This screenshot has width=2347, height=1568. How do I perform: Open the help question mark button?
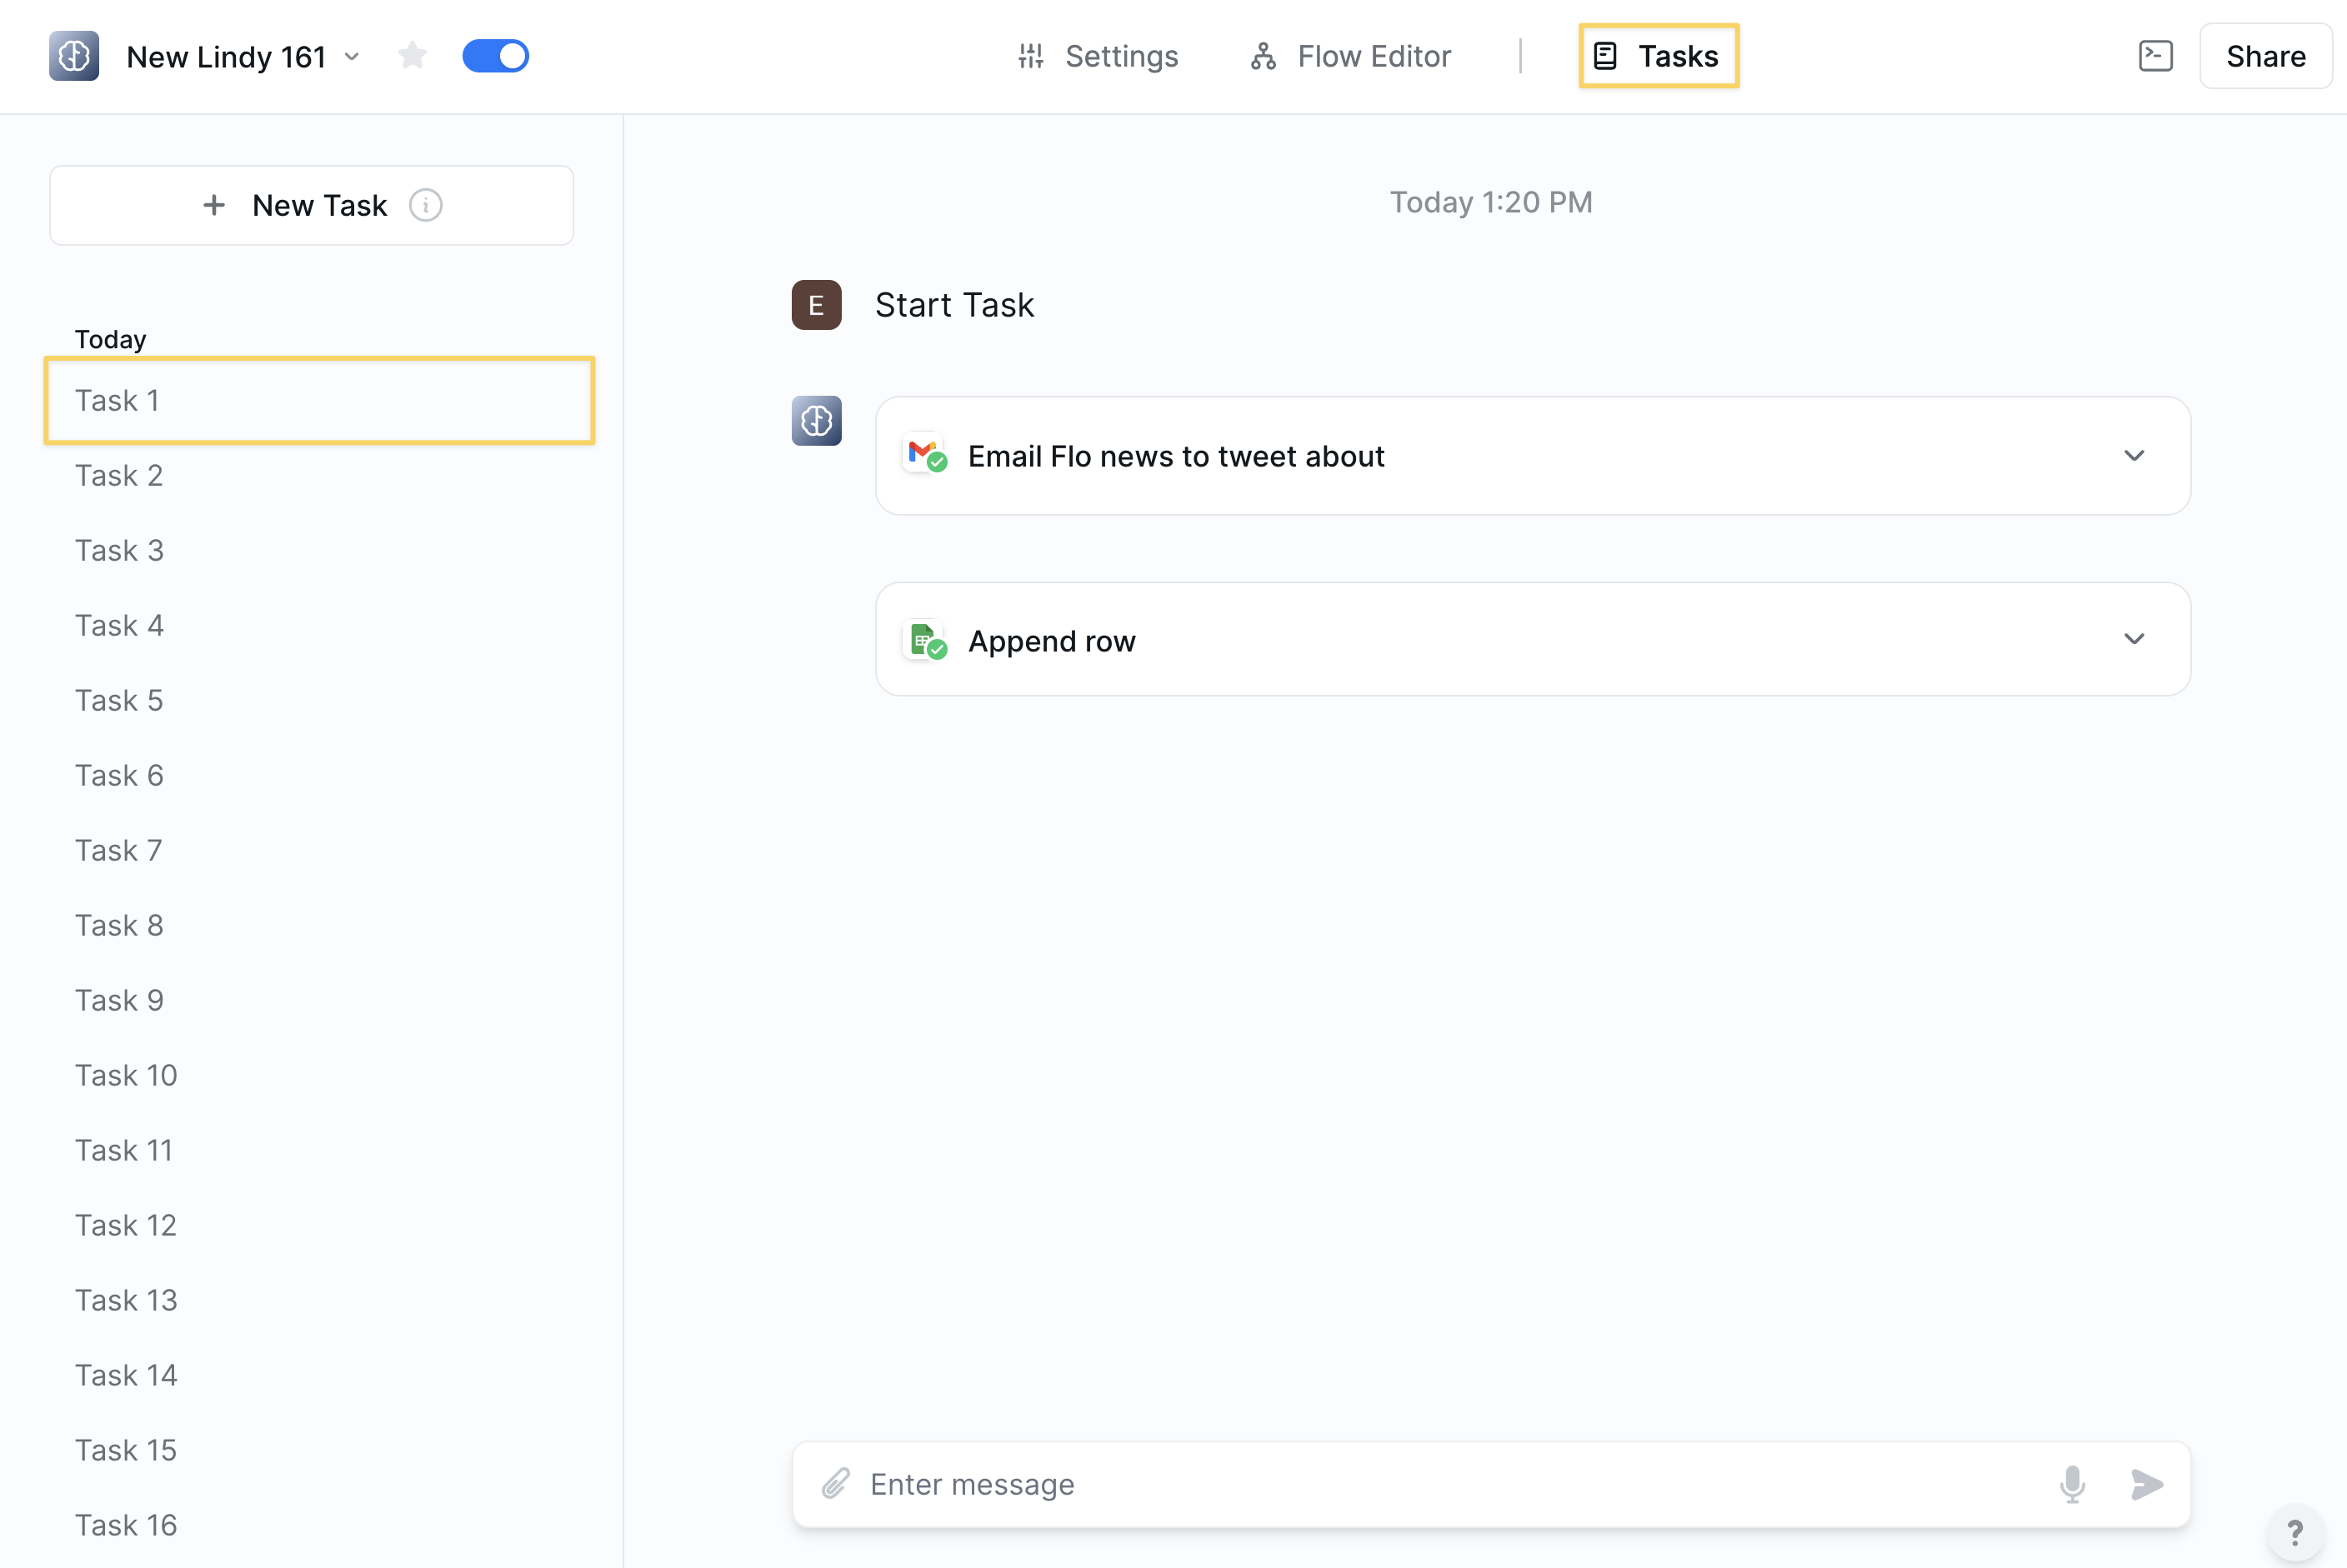pyautogui.click(x=2295, y=1532)
